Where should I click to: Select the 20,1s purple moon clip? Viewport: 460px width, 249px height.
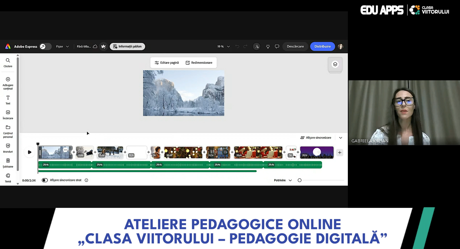coord(317,152)
